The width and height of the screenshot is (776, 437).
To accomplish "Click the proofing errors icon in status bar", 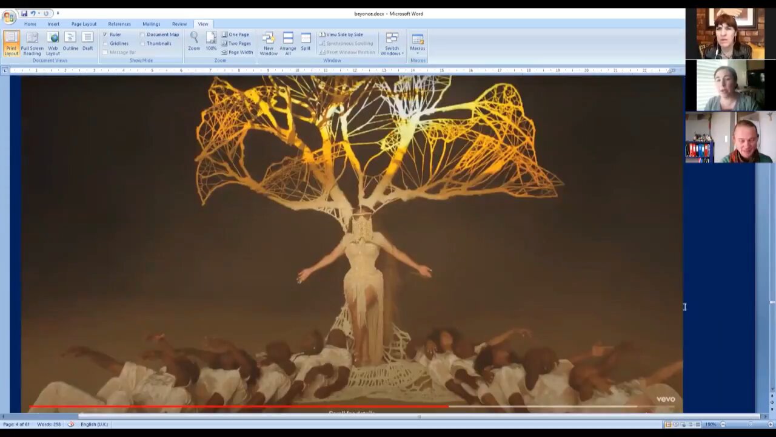I will coord(71,424).
